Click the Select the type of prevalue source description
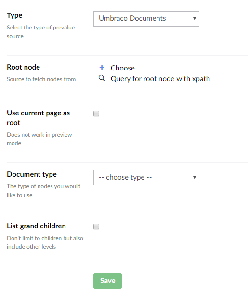The width and height of the screenshot is (248, 296). point(41,32)
